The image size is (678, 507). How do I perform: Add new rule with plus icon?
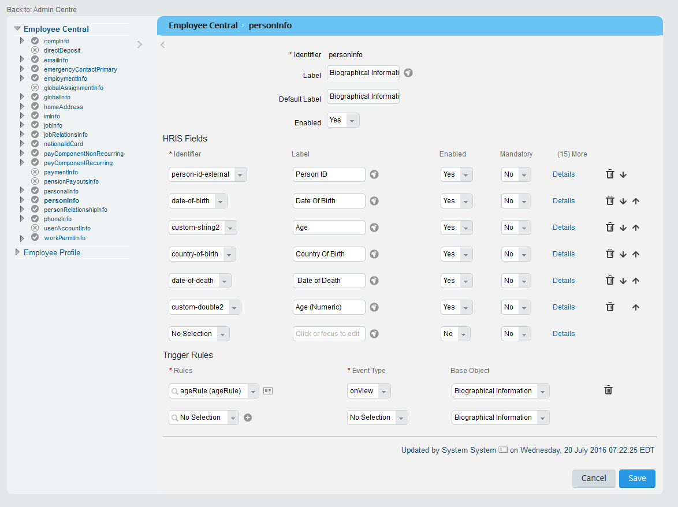pyautogui.click(x=248, y=417)
